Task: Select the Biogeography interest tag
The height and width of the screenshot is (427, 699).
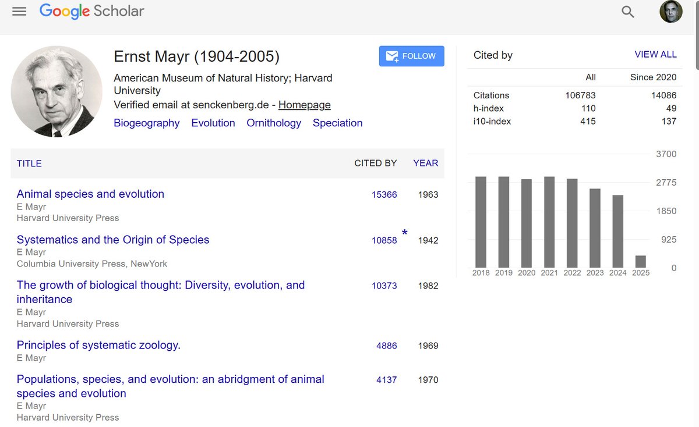Action: (147, 123)
